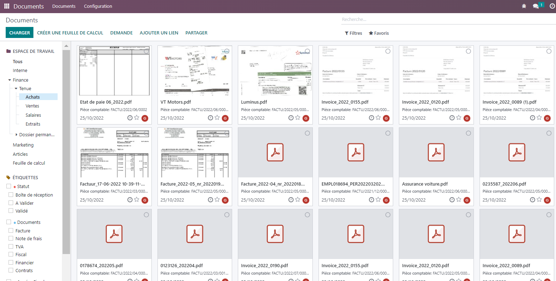Screen dimensions: 556x281
Task: Check the Facture tag checkbox
Action: coord(11,231)
